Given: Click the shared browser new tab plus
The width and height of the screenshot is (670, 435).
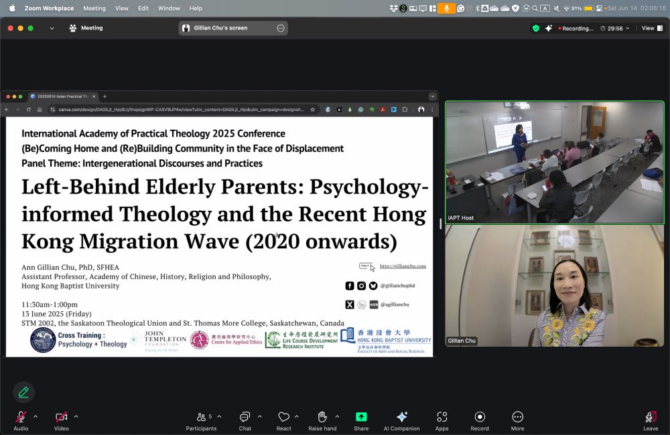Looking at the screenshot, I should pos(105,96).
